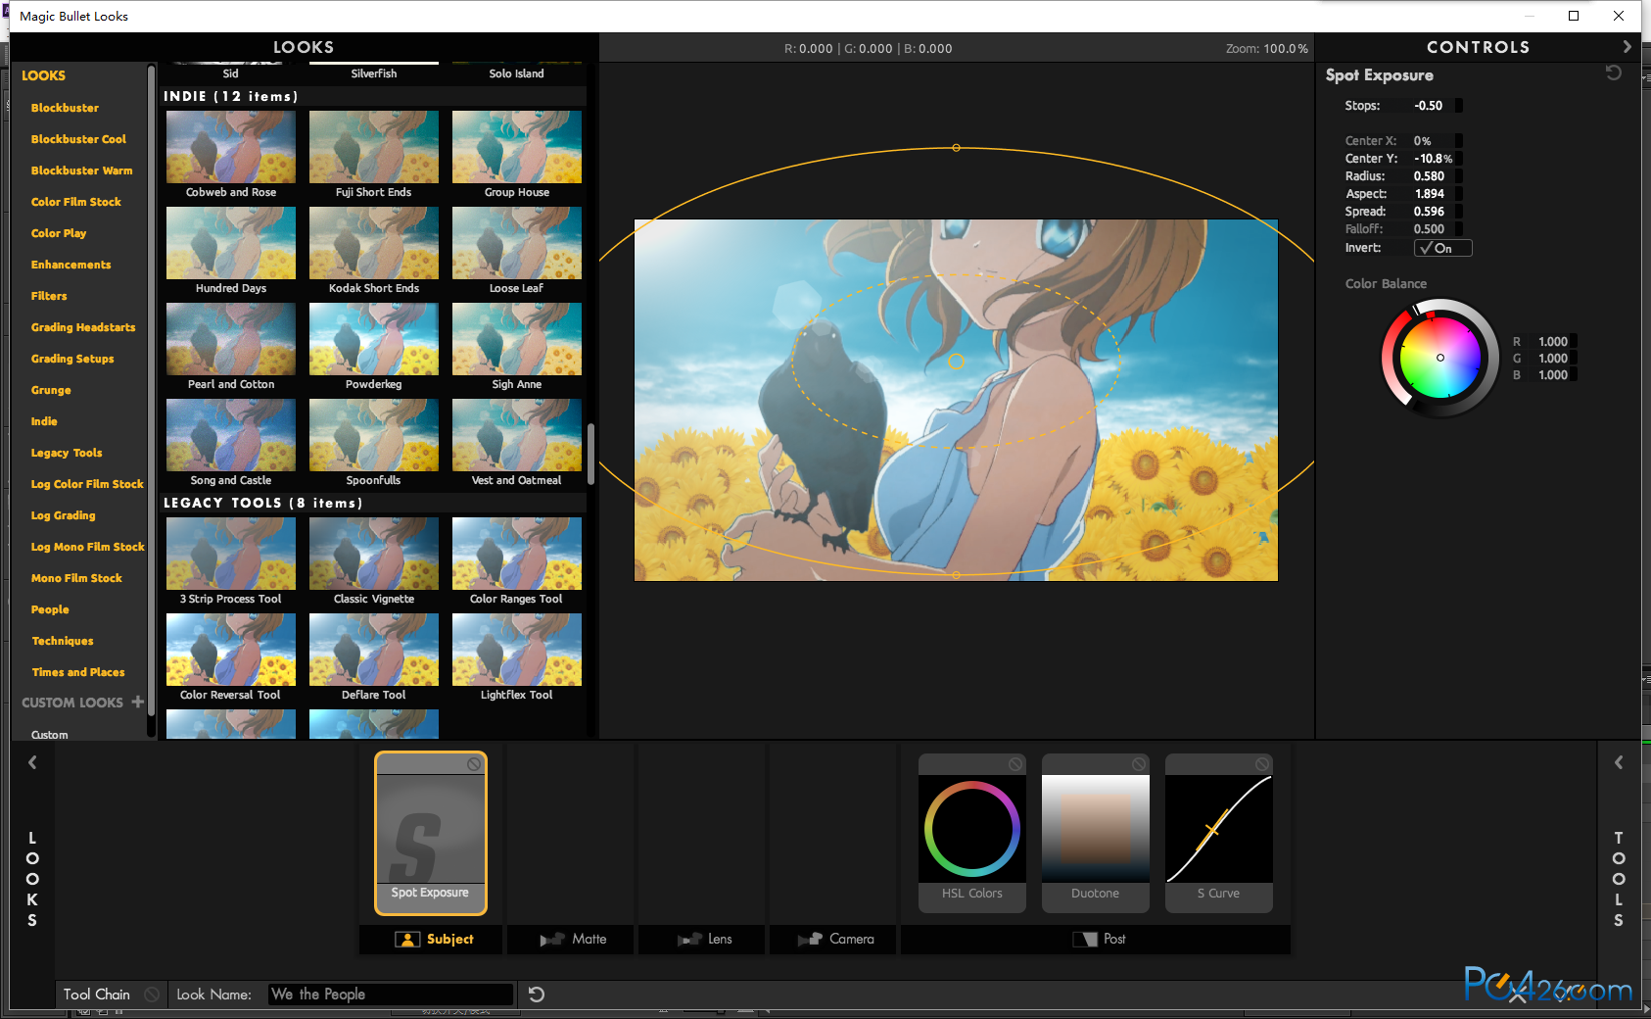
Task: Click the Look Name input field
Action: [391, 995]
